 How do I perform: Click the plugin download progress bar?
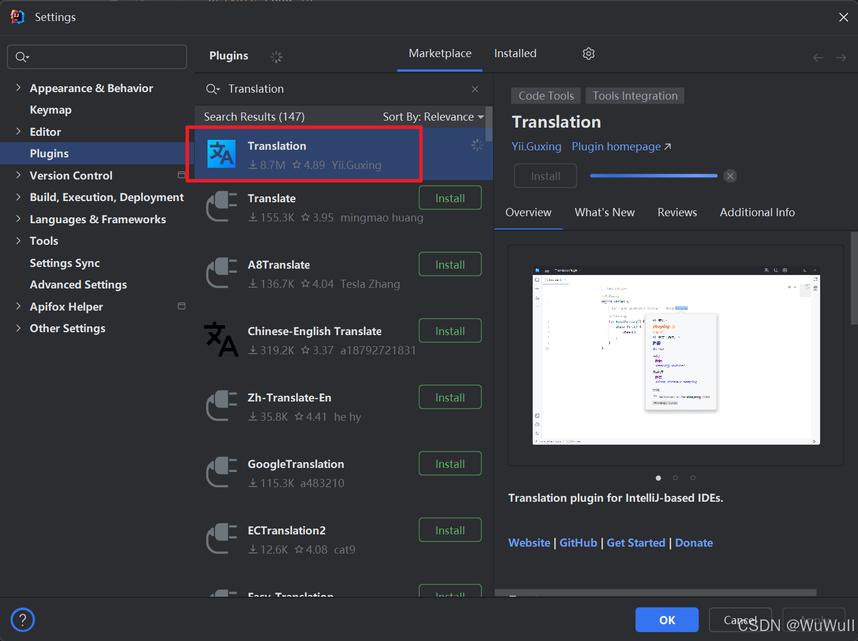click(653, 175)
